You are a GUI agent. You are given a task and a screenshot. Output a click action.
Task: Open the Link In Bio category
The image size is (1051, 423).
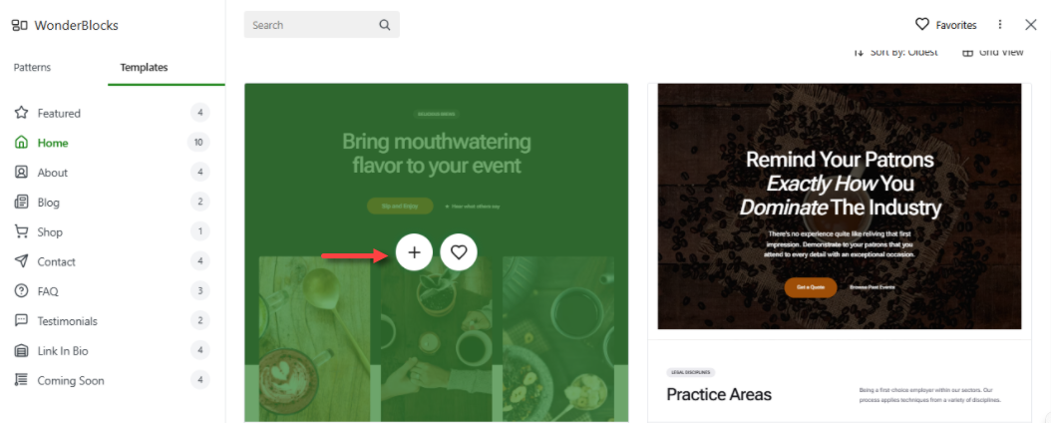67,351
